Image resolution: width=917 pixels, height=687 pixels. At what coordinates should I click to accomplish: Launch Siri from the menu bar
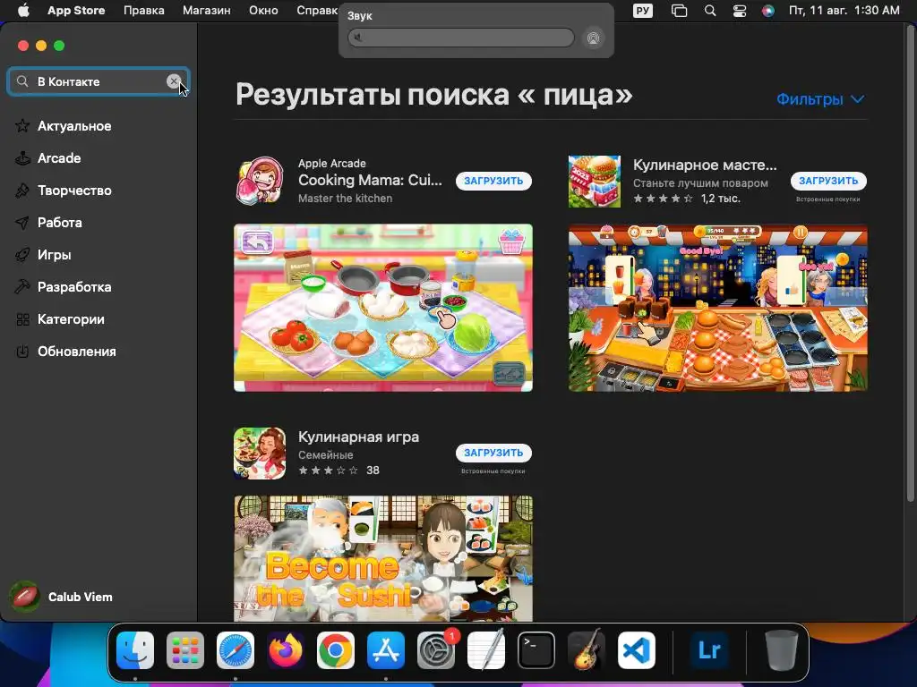[x=767, y=11]
